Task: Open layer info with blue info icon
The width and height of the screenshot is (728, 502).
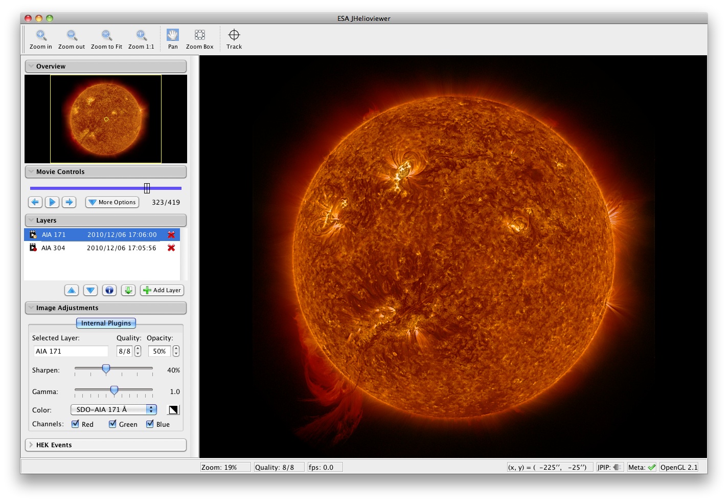Action: coord(109,290)
